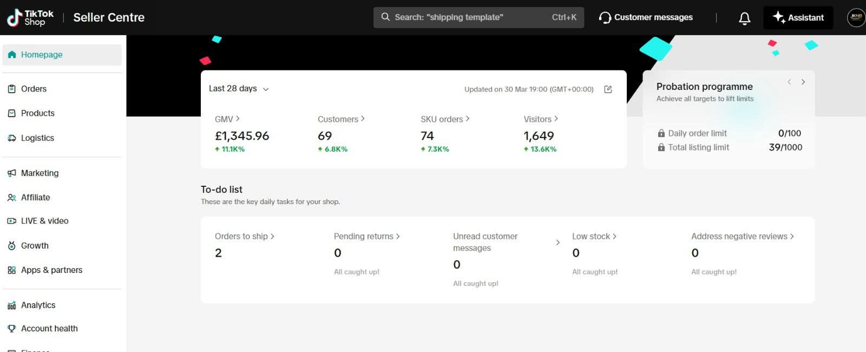Click the 1,649 visitors value

[x=539, y=136]
